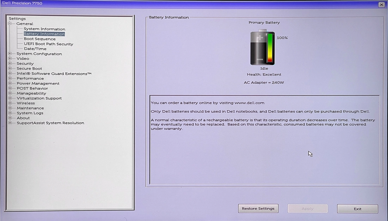Expand the Power Management node
Screen dimensions: 388x221
click(10, 83)
